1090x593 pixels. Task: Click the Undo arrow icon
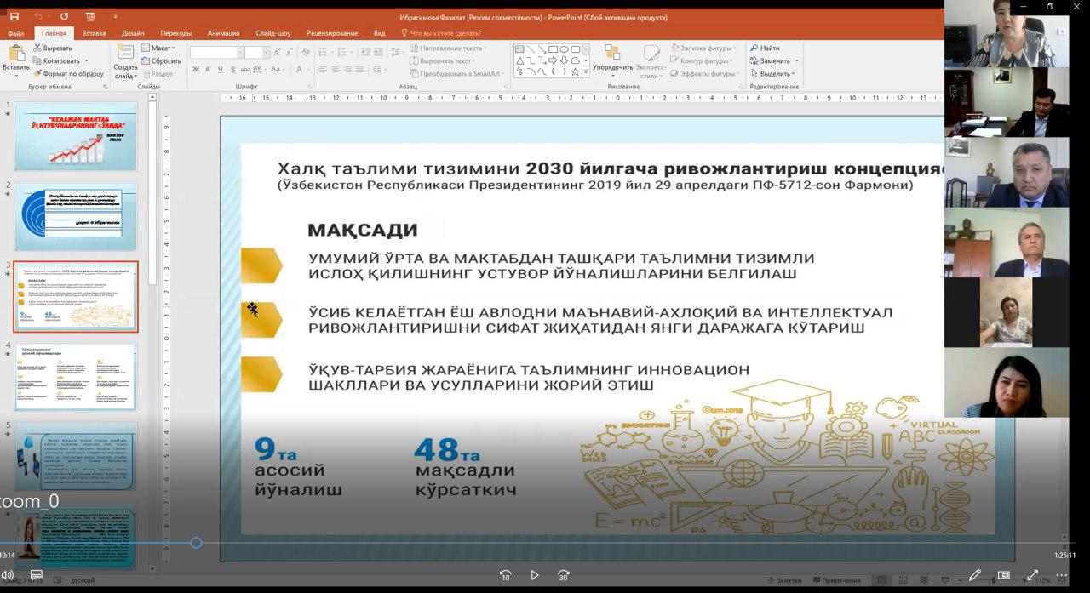[38, 16]
